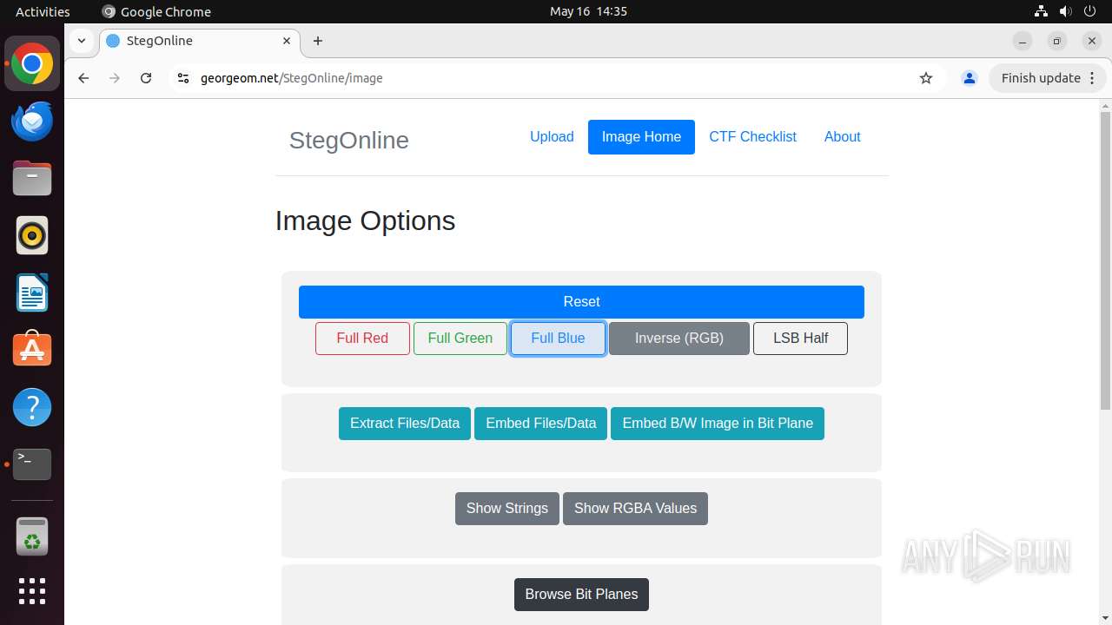Open Ubuntu Software store dock icon
This screenshot has height=625, width=1112.
[32, 349]
